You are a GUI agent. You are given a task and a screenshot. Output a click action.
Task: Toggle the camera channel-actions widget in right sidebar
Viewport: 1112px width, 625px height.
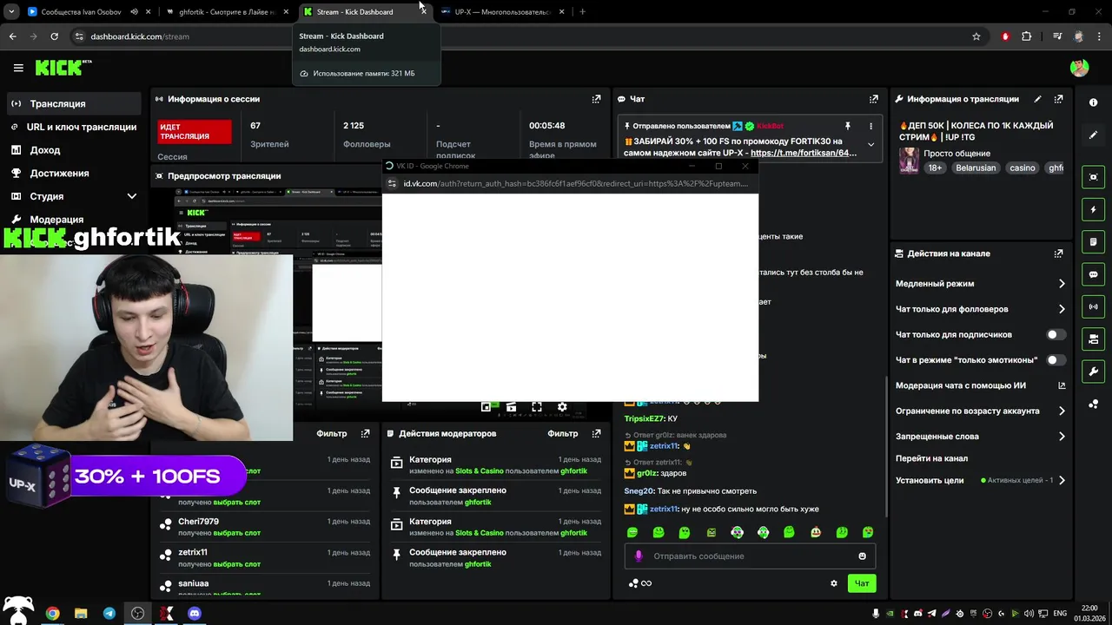click(1093, 339)
